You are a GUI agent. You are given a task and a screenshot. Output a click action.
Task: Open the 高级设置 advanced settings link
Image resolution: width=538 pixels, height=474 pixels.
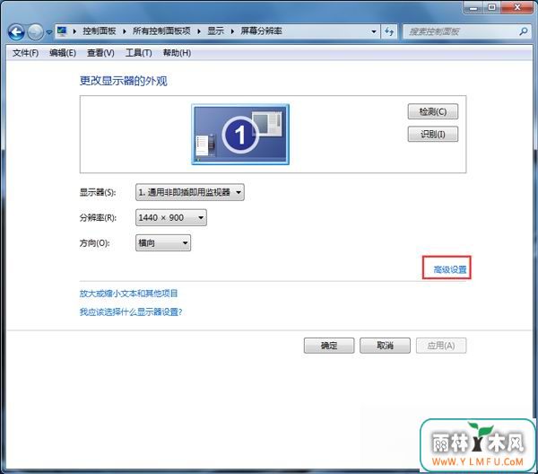pos(450,269)
